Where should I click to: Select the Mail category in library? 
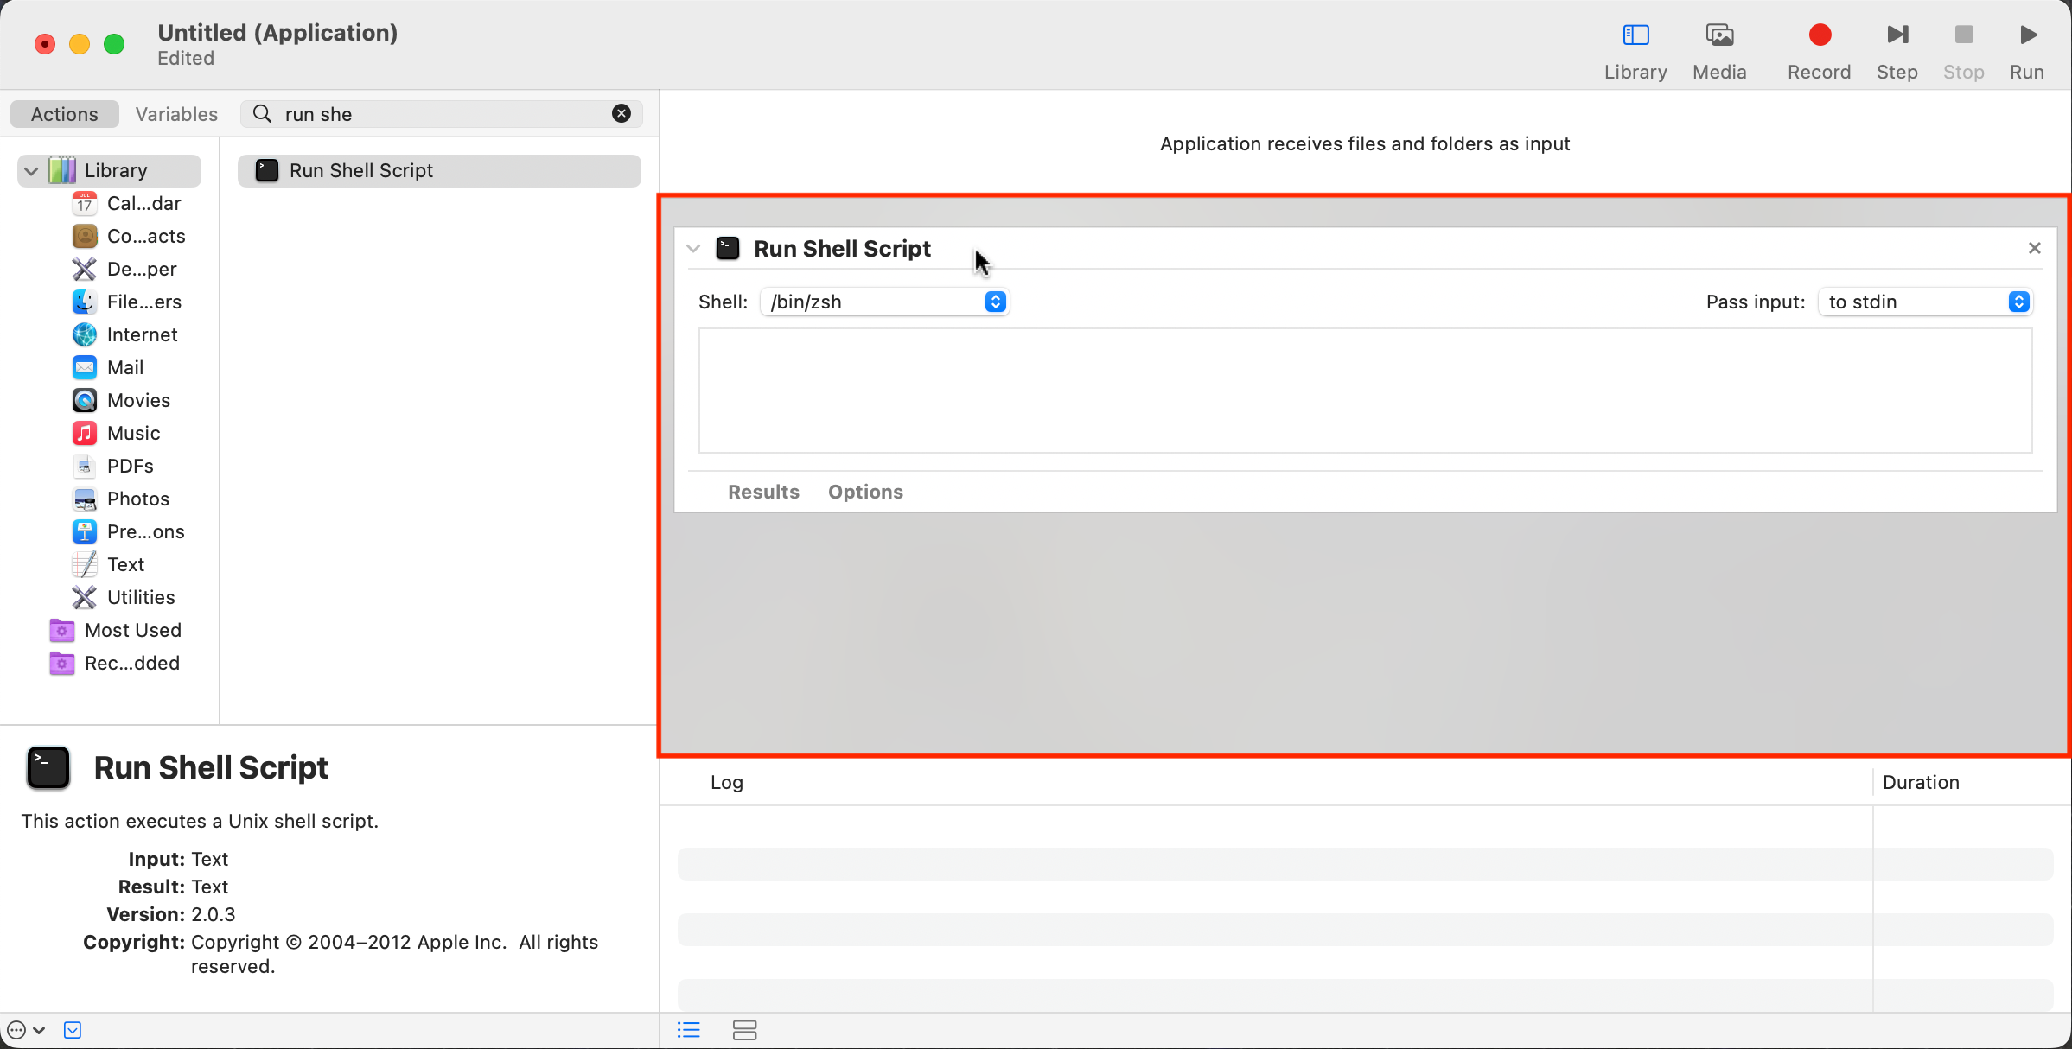point(125,367)
